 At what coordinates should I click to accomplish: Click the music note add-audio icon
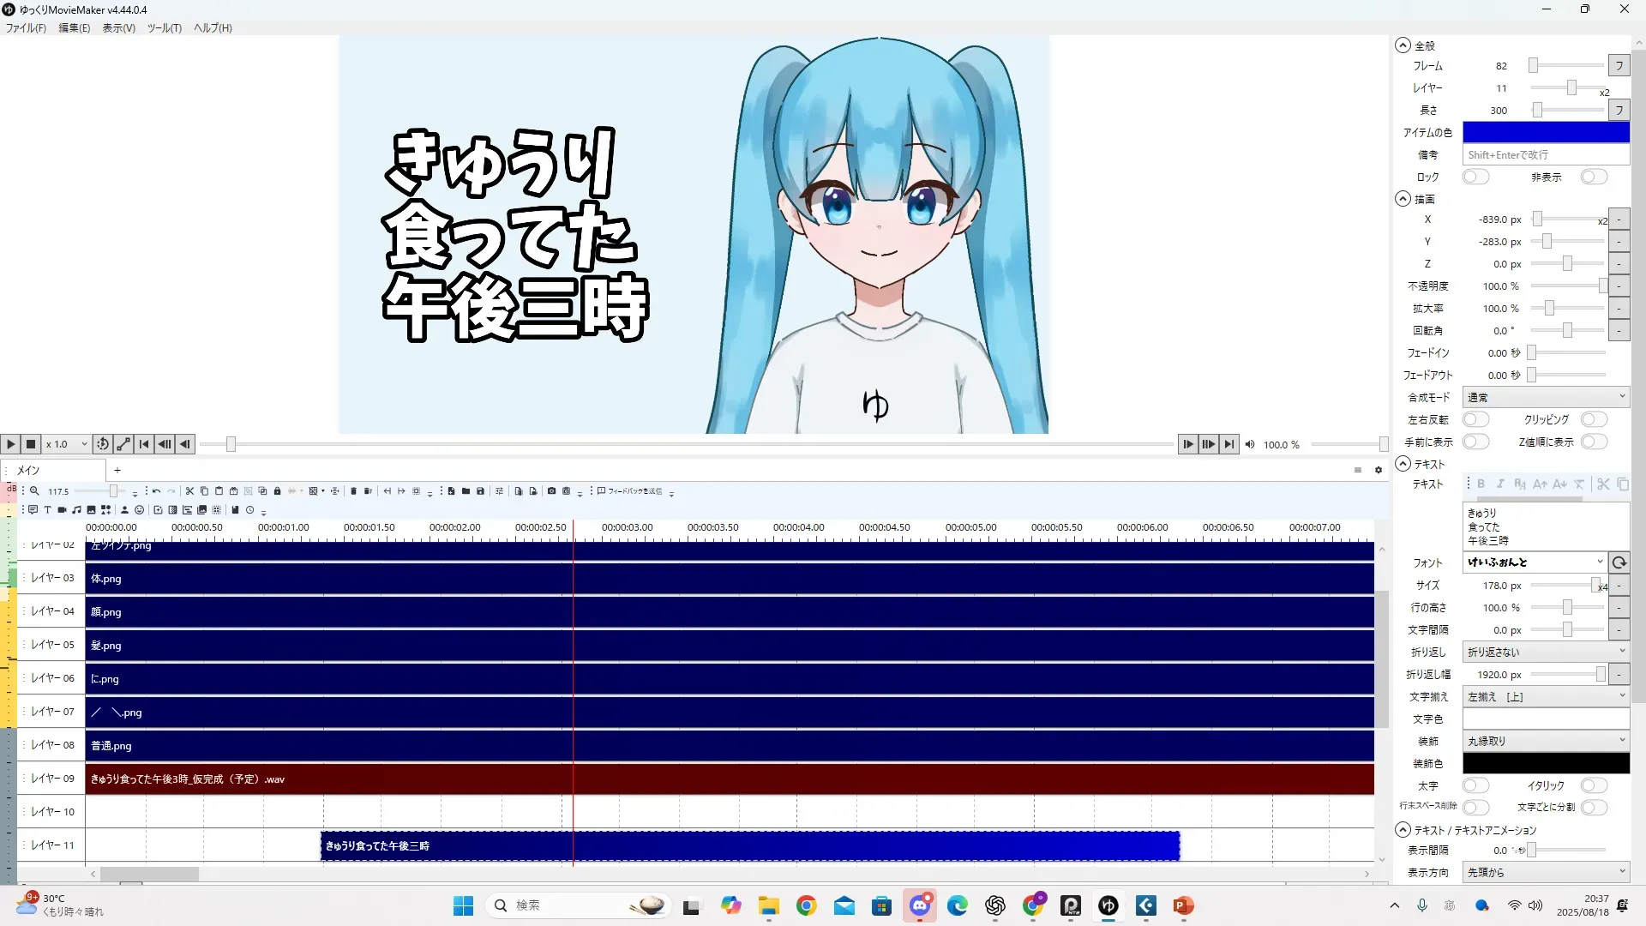[x=76, y=510]
